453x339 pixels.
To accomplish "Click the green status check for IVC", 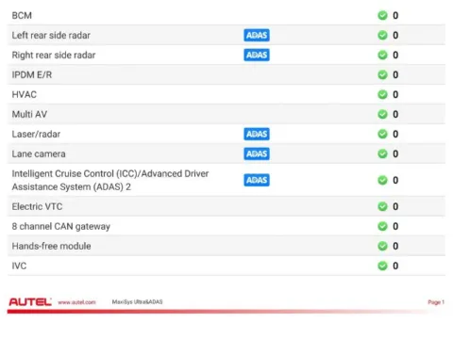I will (x=382, y=266).
